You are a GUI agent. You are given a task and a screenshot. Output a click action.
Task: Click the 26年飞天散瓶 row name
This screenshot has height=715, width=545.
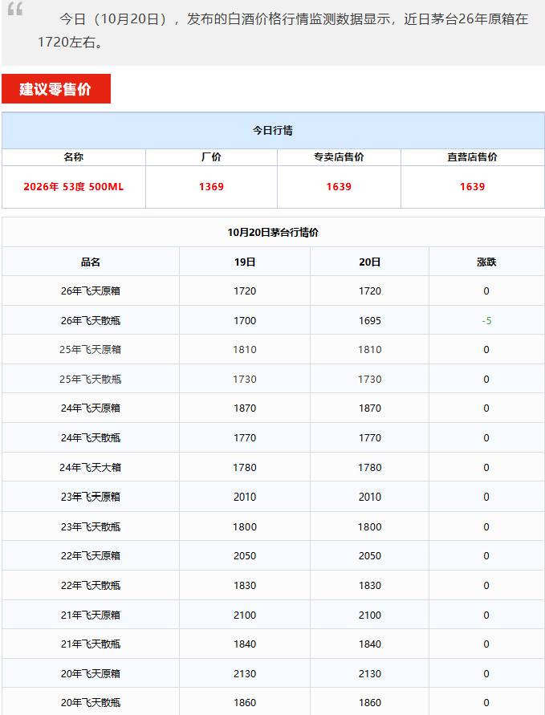tap(91, 320)
